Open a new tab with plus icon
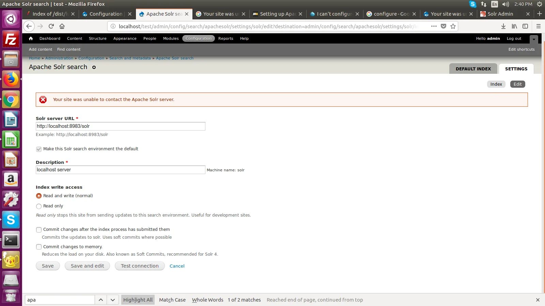 [x=540, y=14]
